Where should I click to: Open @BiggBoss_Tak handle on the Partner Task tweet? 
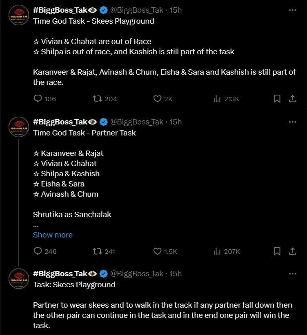click(x=137, y=122)
